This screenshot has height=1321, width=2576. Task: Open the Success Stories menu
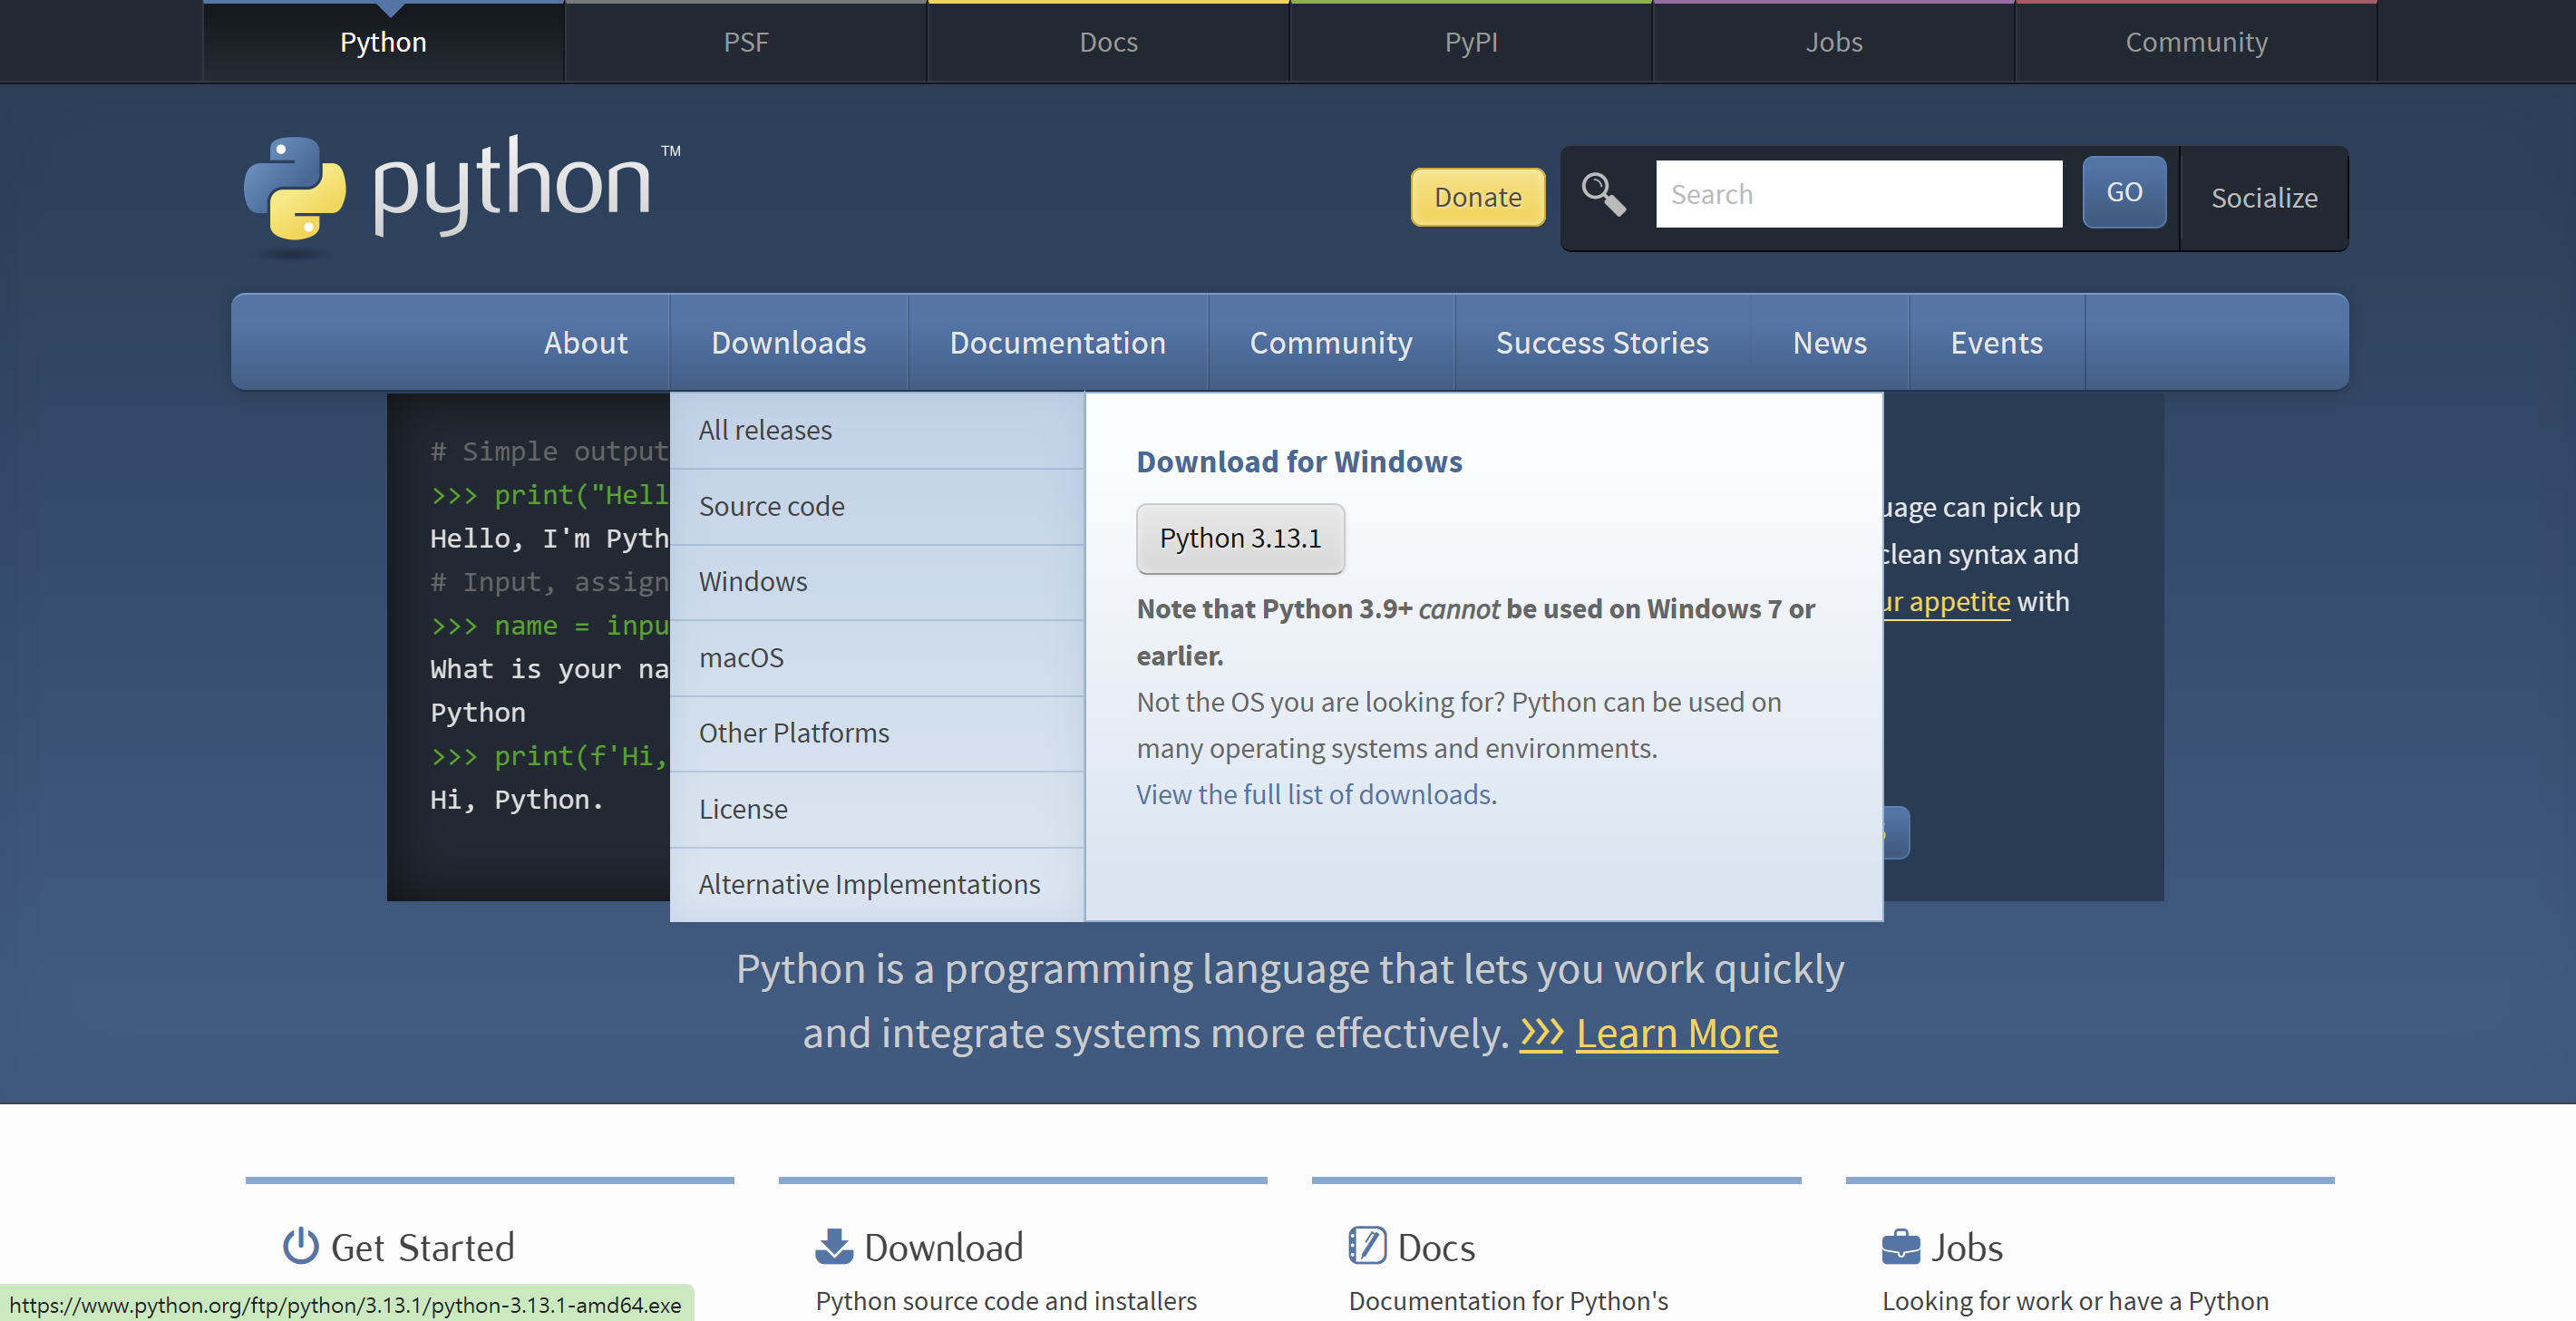click(x=1602, y=343)
